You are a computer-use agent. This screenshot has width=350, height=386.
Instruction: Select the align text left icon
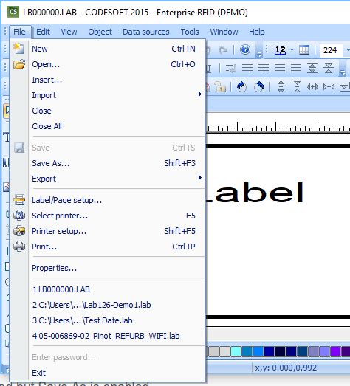[247, 68]
